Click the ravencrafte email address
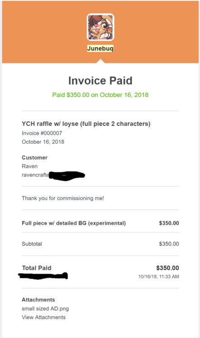This screenshot has height=338, width=200. 53,175
